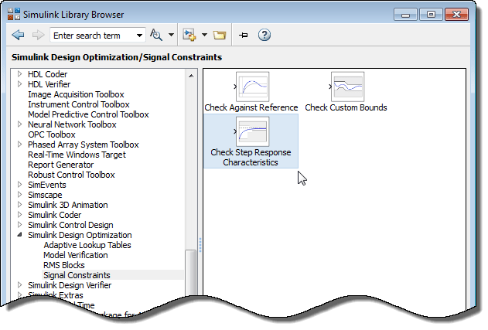Select HDL Coder label in tree
This screenshot has height=330, width=488.
[48, 74]
